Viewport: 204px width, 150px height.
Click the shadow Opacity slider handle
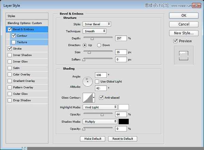[84, 129]
